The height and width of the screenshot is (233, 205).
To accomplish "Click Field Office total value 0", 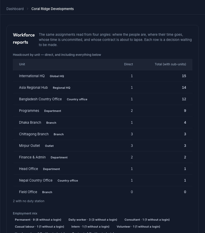I will coord(185,192).
